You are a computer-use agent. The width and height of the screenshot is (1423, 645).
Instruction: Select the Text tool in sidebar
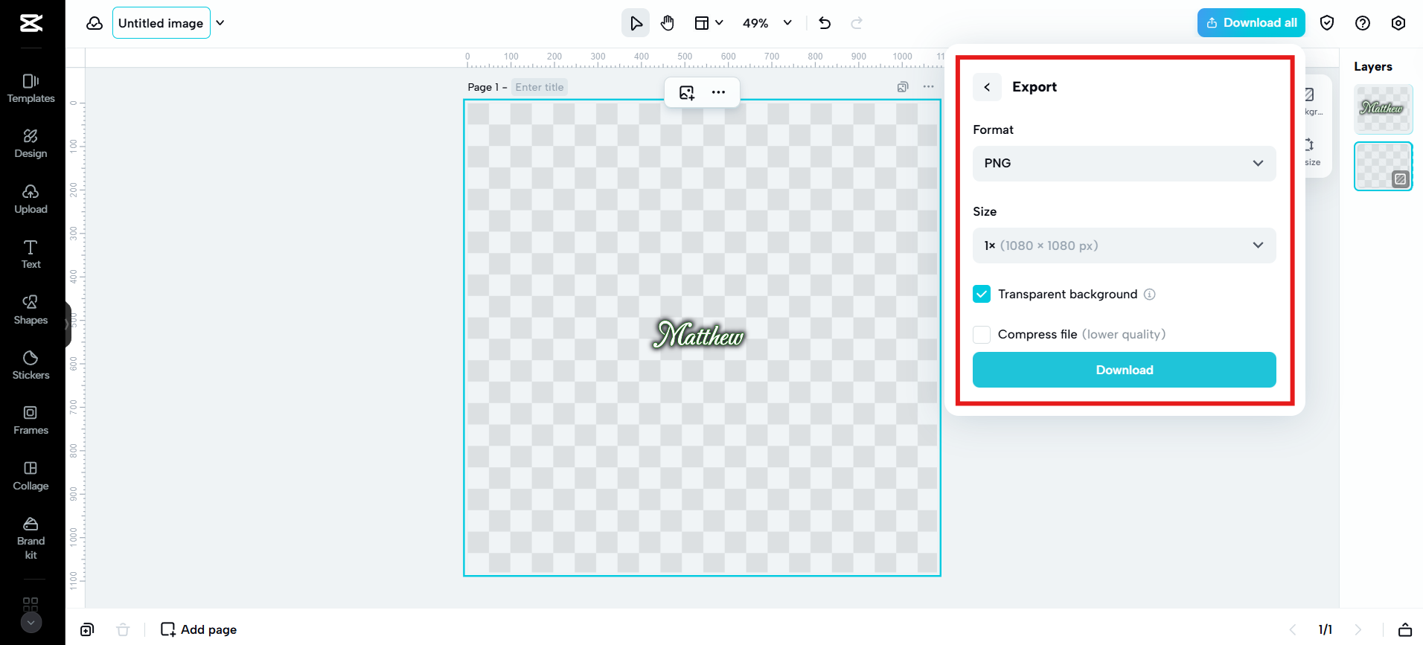point(31,254)
